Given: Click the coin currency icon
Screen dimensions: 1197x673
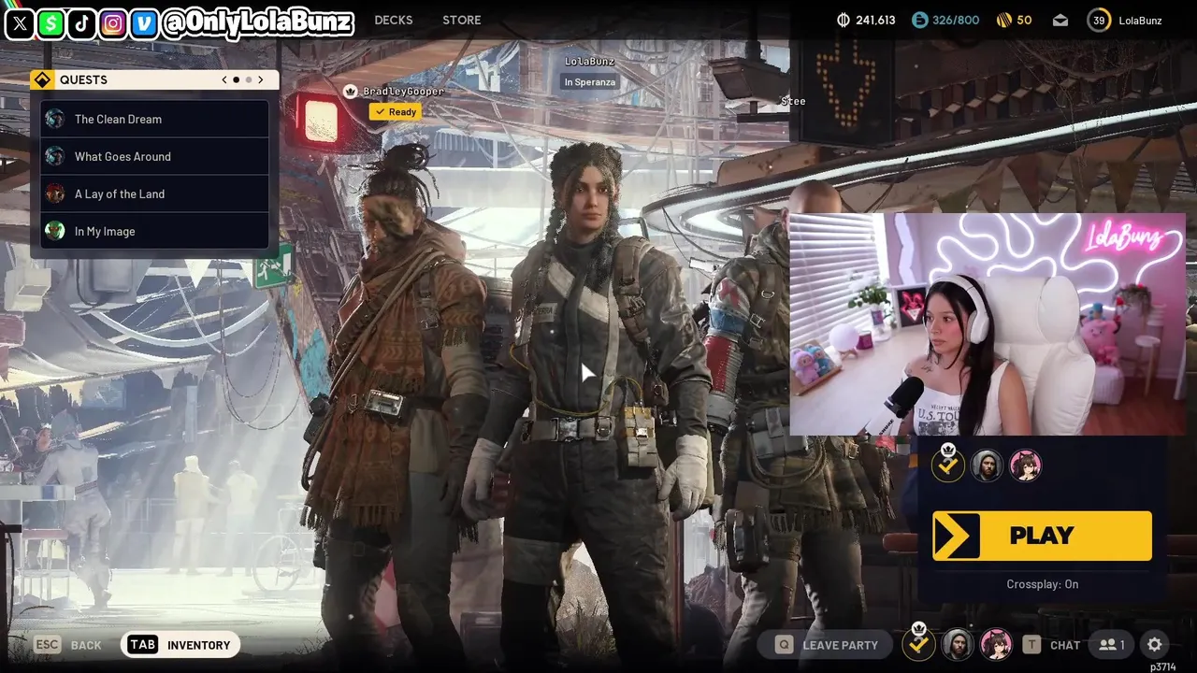Looking at the screenshot, I should [843, 20].
